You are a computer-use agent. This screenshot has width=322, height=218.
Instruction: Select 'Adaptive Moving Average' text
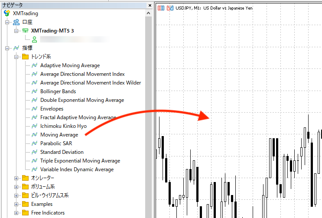70,65
